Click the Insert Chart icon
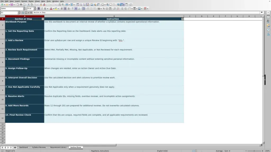Screen dimensions: 271x152 (95, 4)
